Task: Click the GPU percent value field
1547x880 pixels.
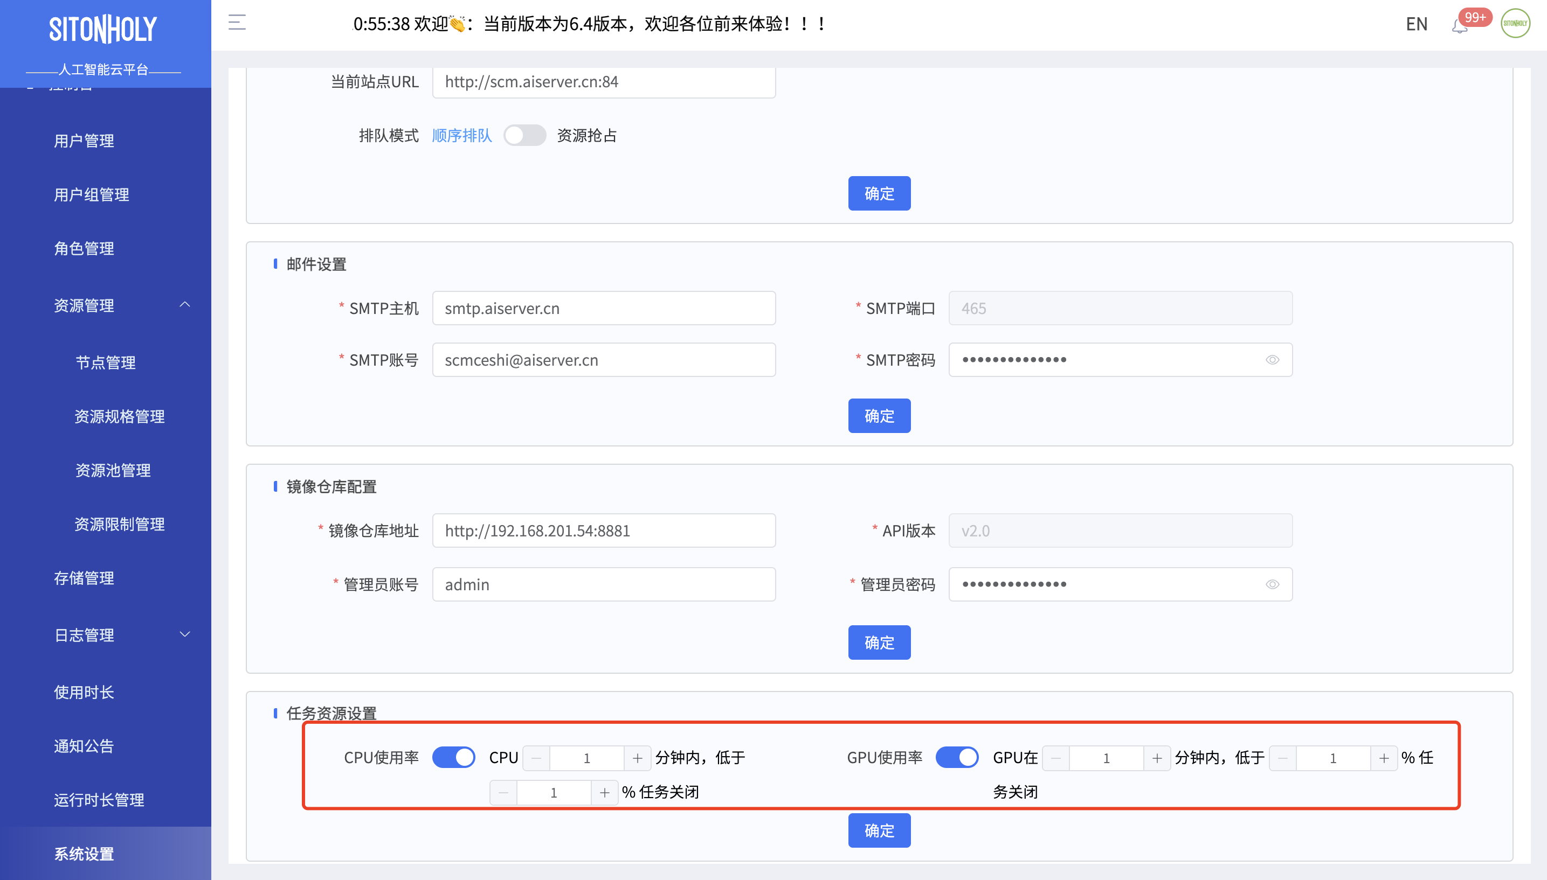Action: pos(1333,758)
